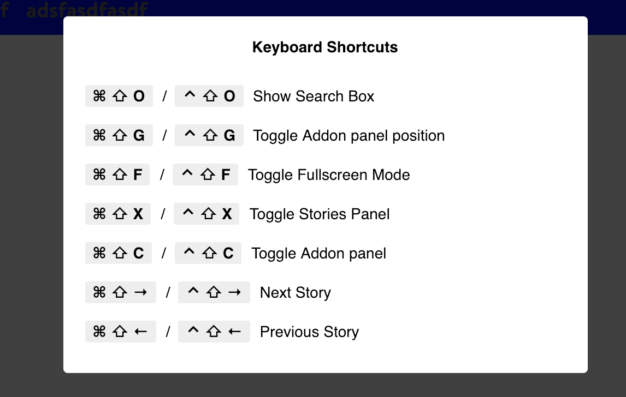Screen dimensions: 626x397
Task: Select the ⌘⇧O key badge
Action: click(119, 96)
